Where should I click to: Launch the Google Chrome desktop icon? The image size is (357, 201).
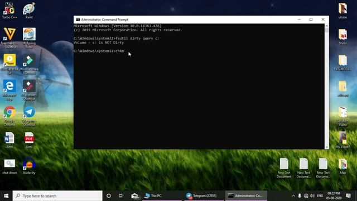(x=9, y=116)
